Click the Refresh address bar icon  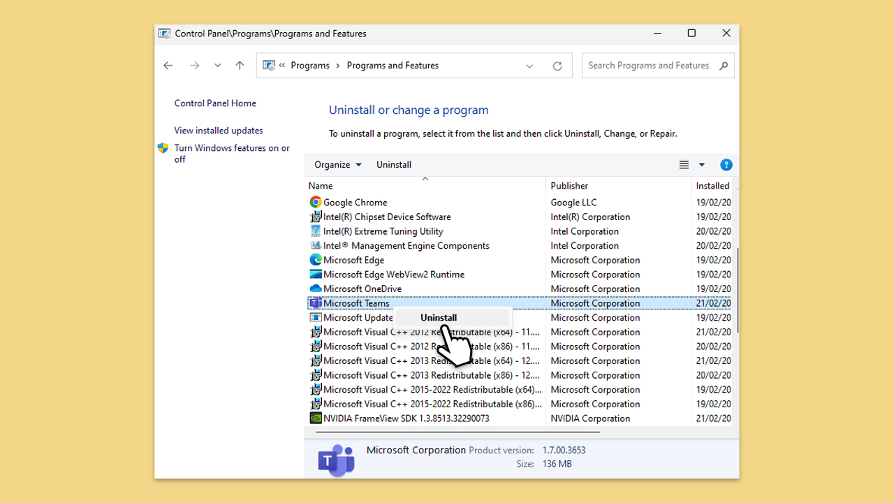[557, 66]
